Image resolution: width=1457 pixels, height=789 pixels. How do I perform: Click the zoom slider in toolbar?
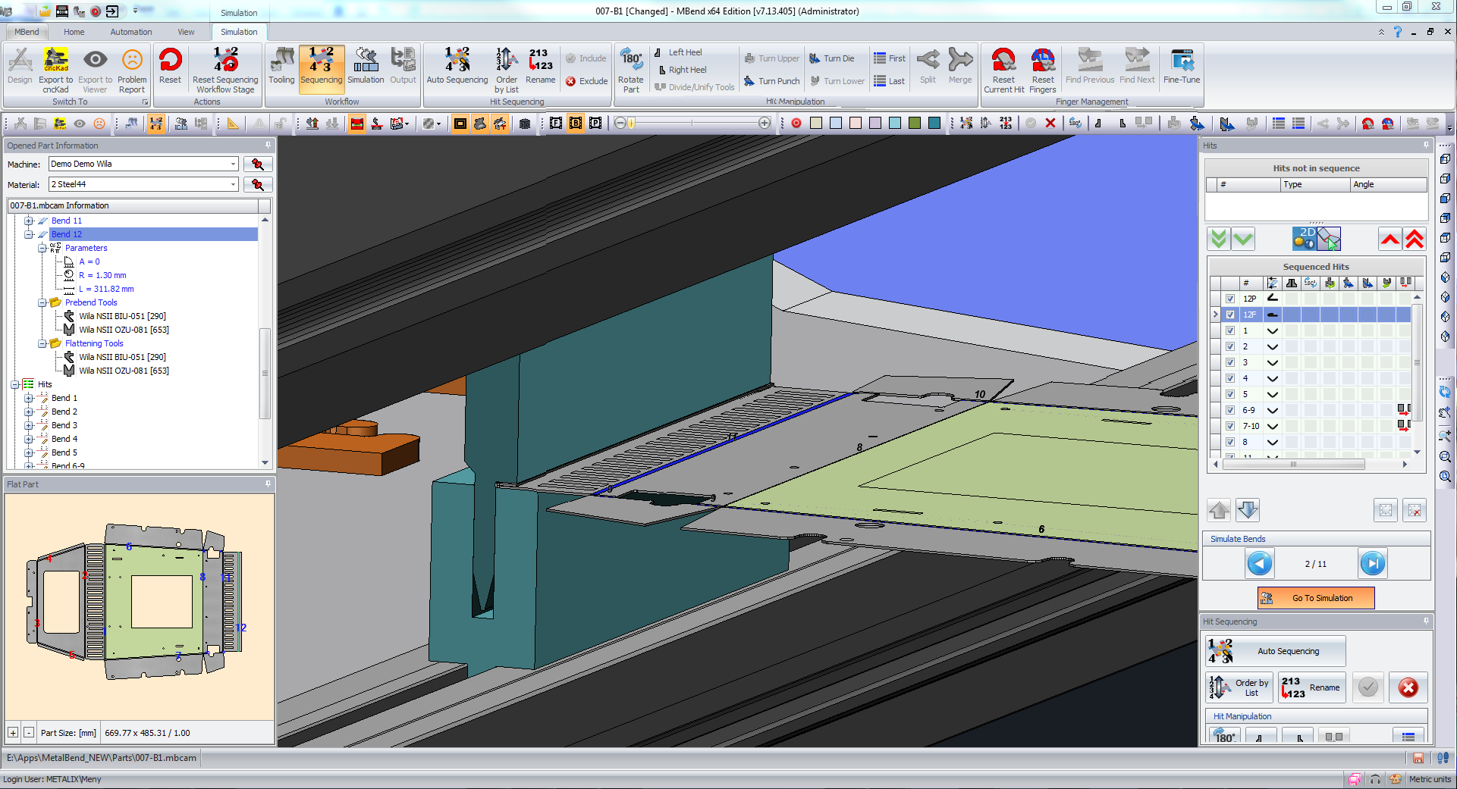(x=692, y=123)
